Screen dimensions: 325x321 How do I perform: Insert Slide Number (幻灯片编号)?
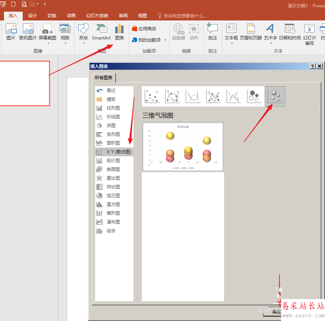[309, 34]
